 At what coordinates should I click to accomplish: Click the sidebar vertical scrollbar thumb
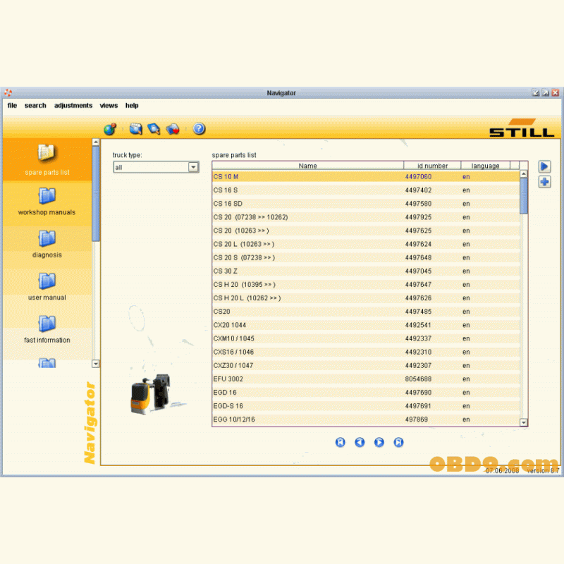(96, 193)
